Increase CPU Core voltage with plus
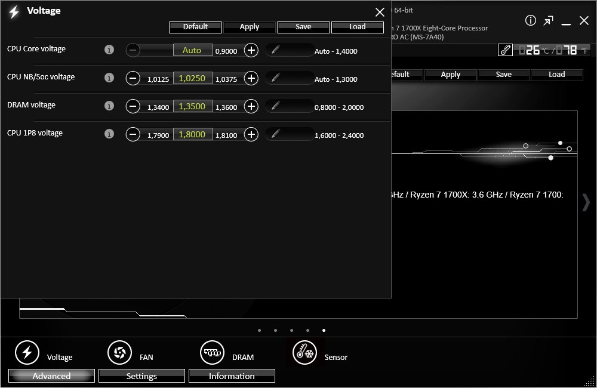 coord(251,50)
